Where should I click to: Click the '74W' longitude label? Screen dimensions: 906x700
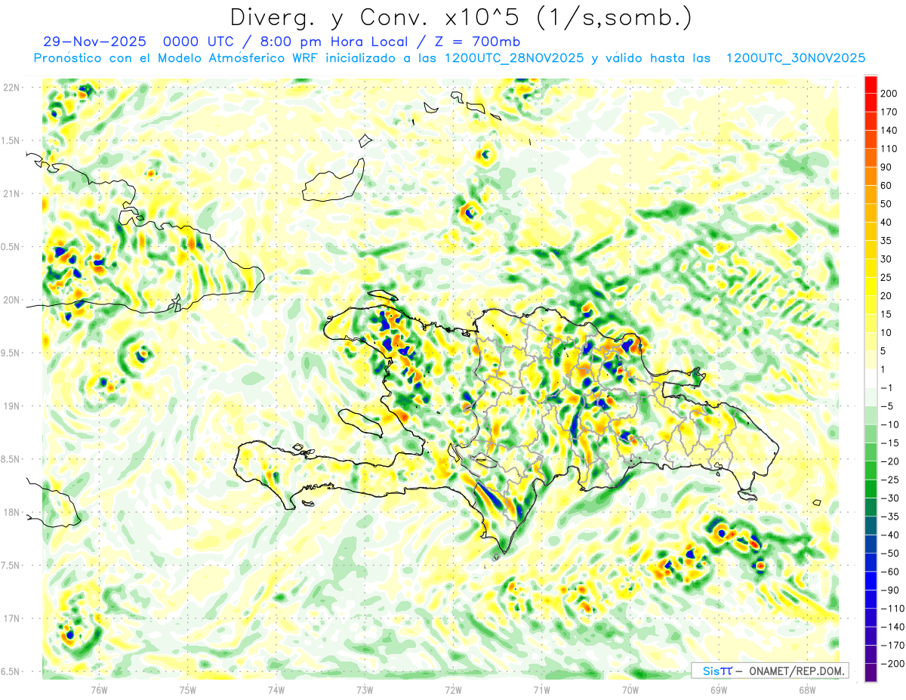point(276,690)
